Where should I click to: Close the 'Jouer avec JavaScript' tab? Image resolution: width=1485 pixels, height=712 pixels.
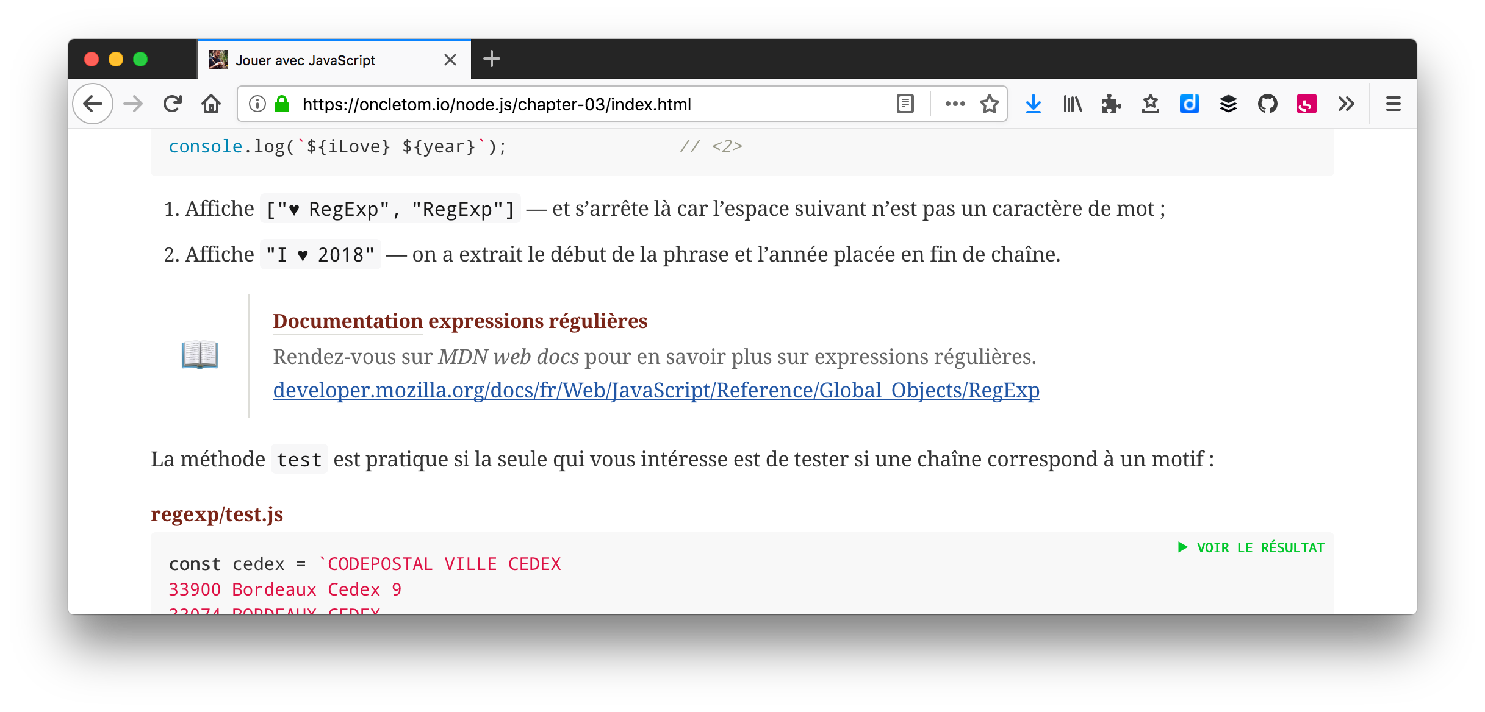(450, 60)
